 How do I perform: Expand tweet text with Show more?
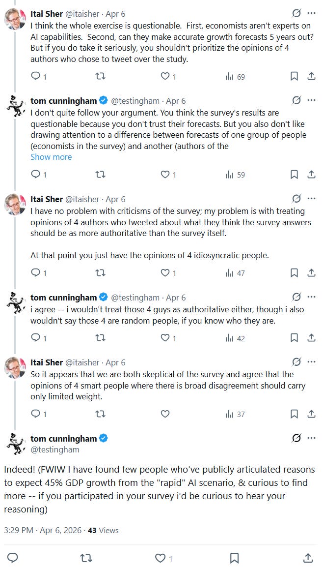51,157
